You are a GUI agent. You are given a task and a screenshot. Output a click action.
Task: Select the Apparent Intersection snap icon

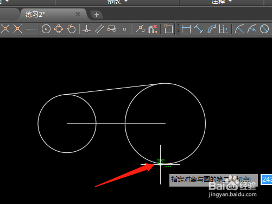click(x=17, y=29)
